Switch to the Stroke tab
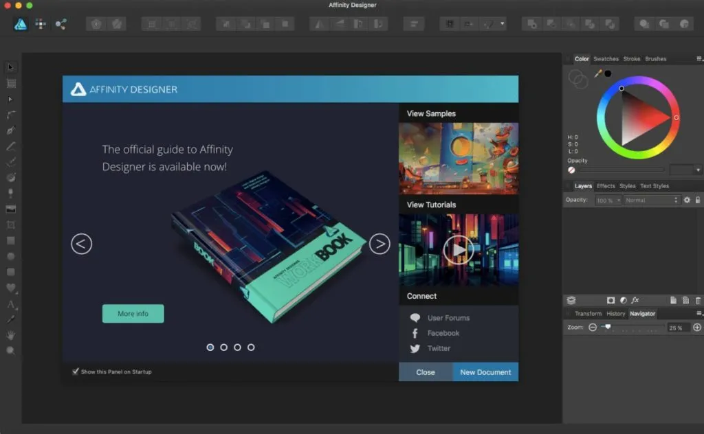Viewport: 704px width, 434px height. (632, 59)
